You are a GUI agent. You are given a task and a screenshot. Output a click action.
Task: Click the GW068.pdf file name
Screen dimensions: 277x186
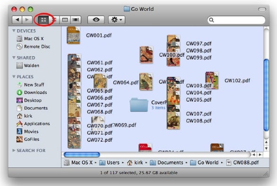coord(100,112)
